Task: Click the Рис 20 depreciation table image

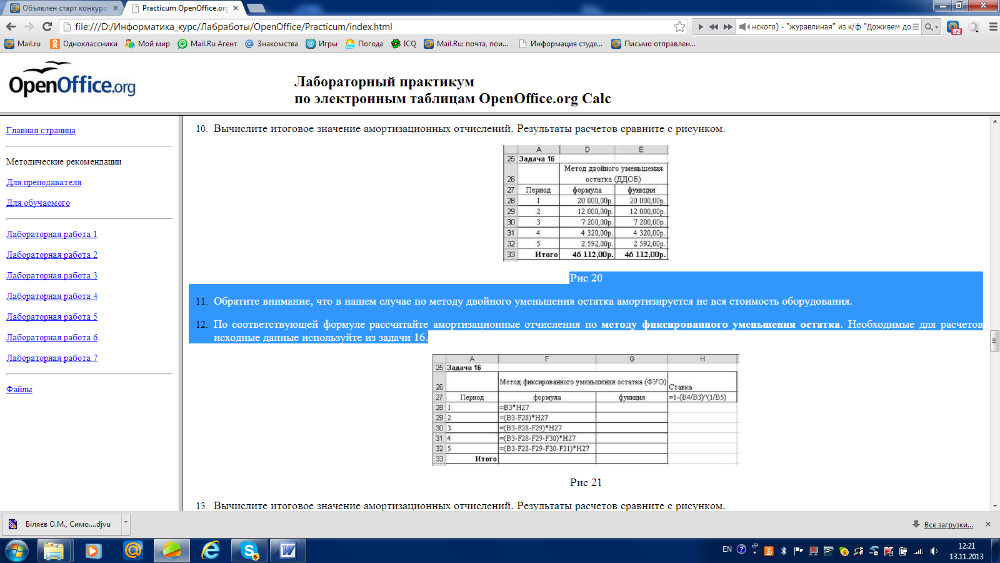Action: [x=586, y=203]
